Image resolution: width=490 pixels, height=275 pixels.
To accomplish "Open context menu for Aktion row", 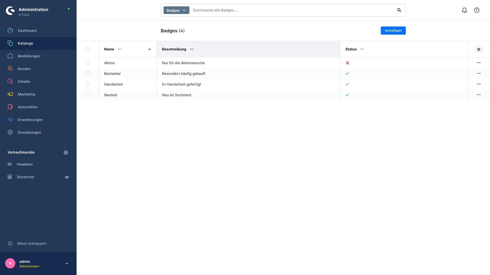I will (479, 63).
